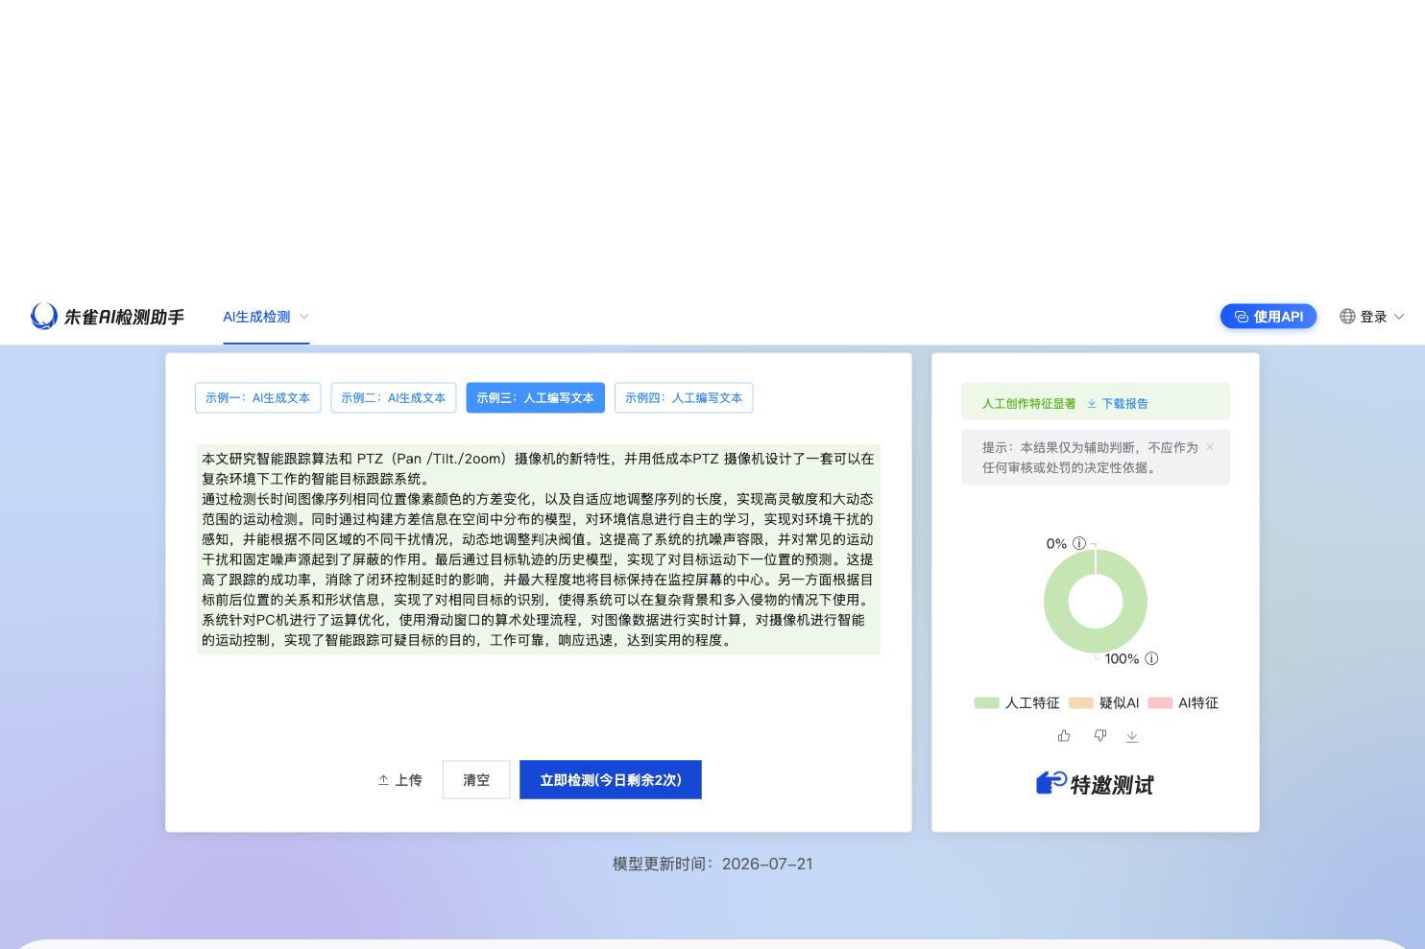Click 登录 to sign in
This screenshot has width=1425, height=949.
1374,317
